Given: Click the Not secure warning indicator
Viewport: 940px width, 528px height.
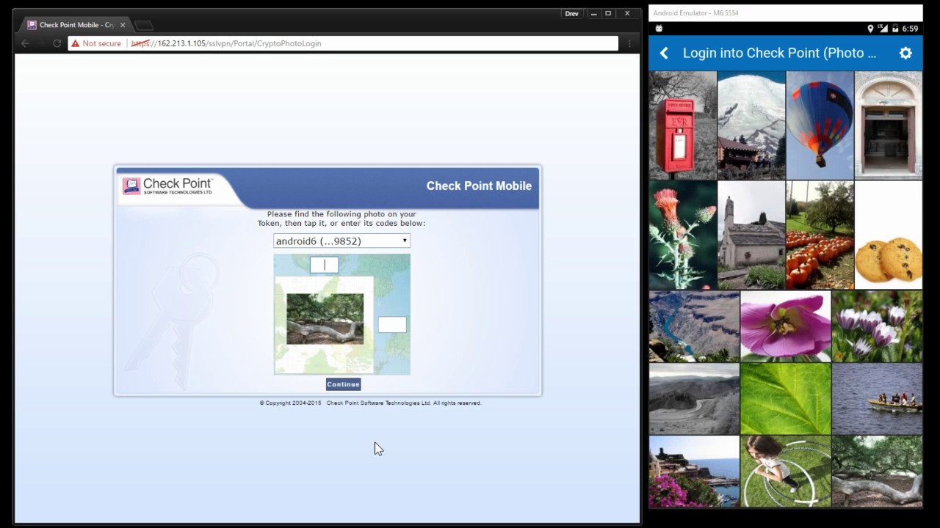Looking at the screenshot, I should (x=96, y=43).
